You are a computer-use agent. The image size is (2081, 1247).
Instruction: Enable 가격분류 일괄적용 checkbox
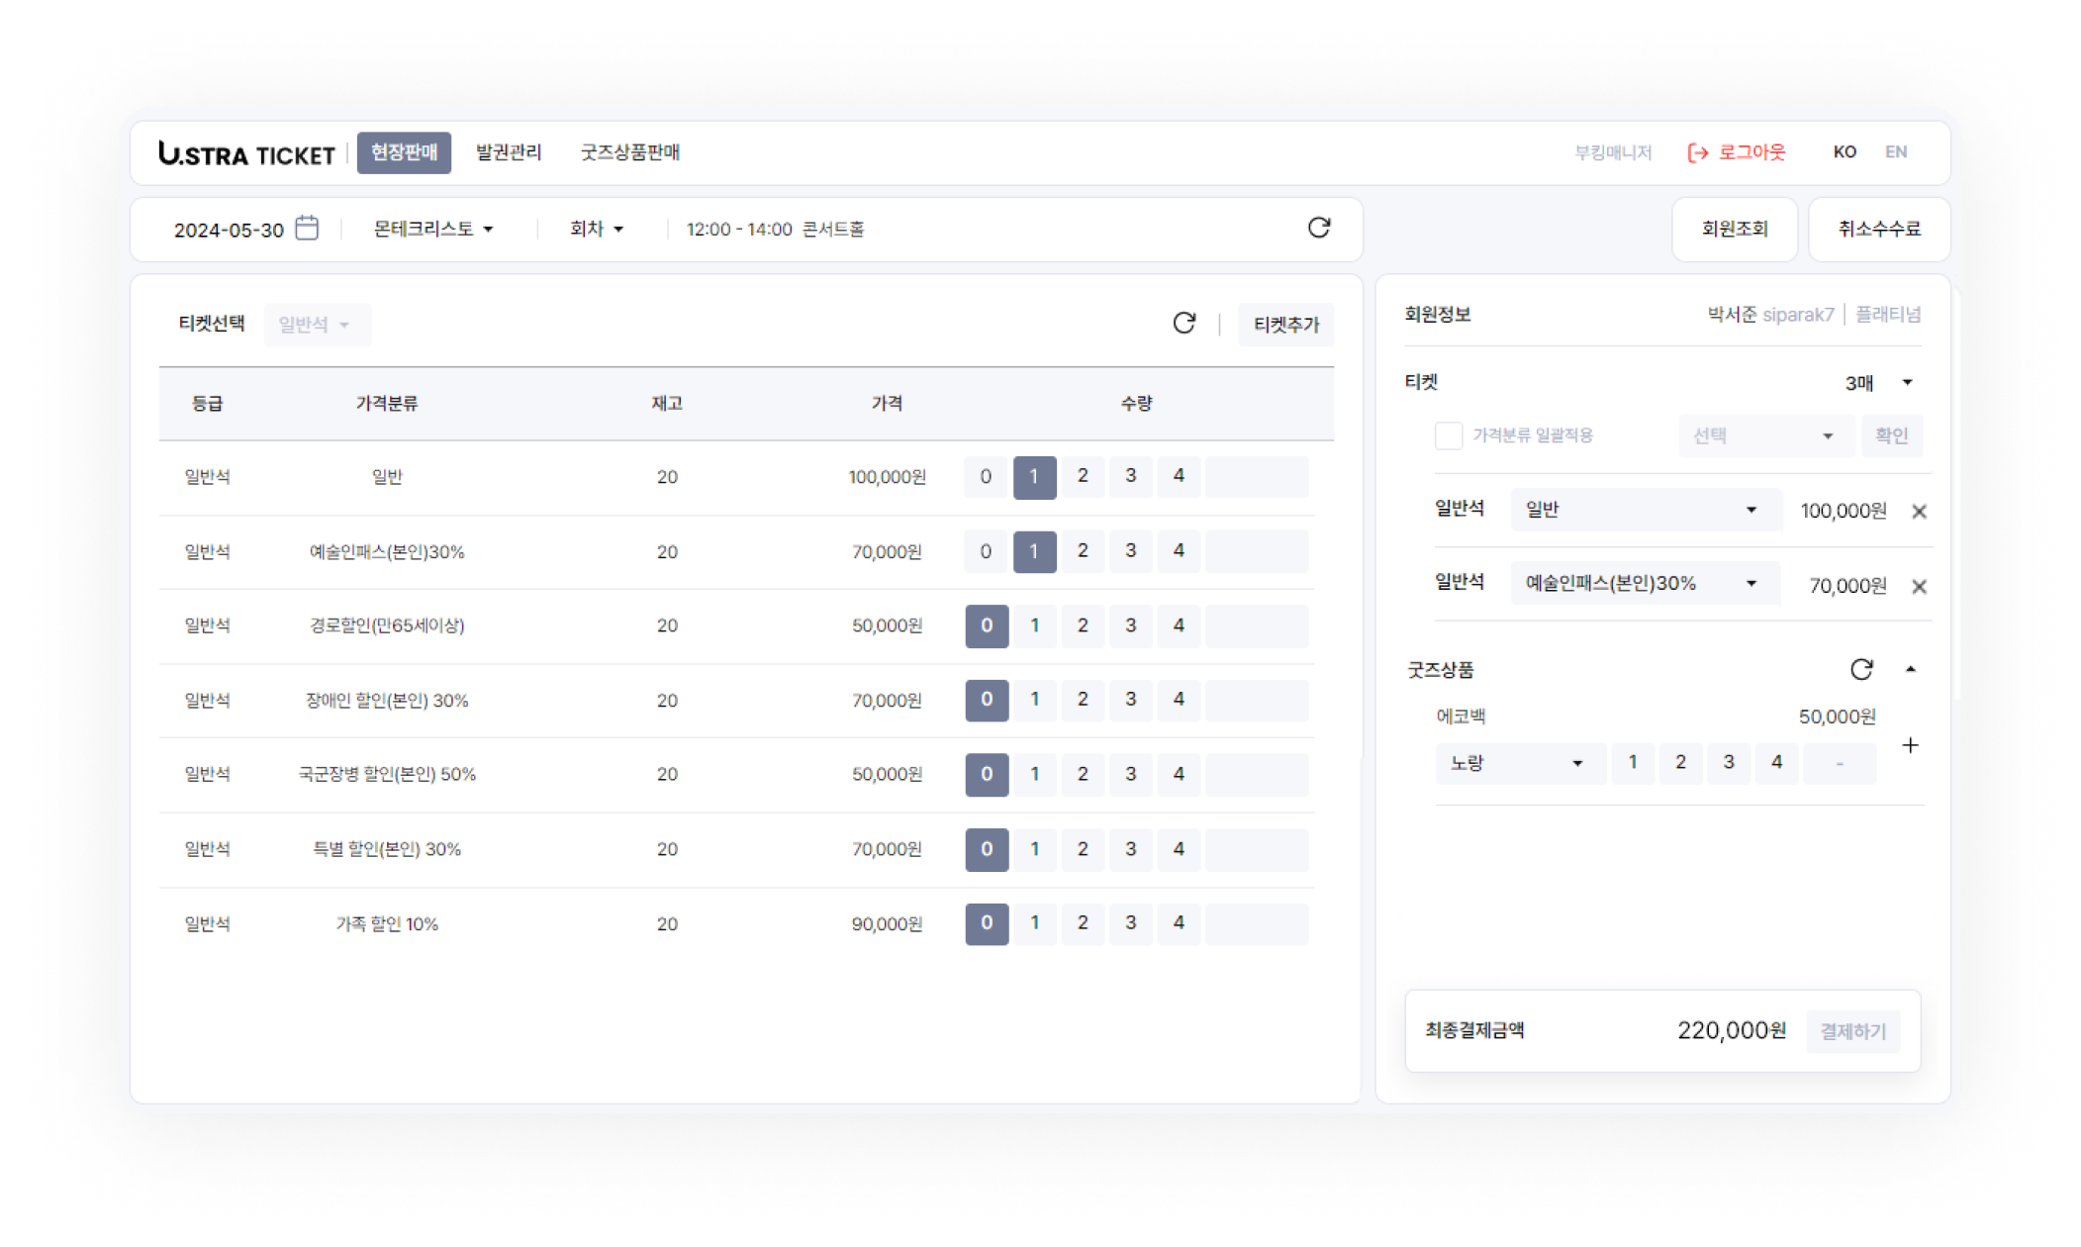coord(1449,435)
